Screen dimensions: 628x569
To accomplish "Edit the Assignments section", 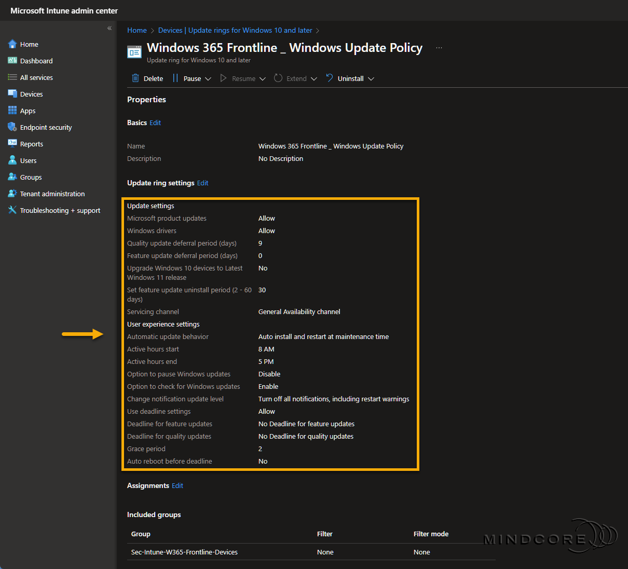I will coord(177,485).
